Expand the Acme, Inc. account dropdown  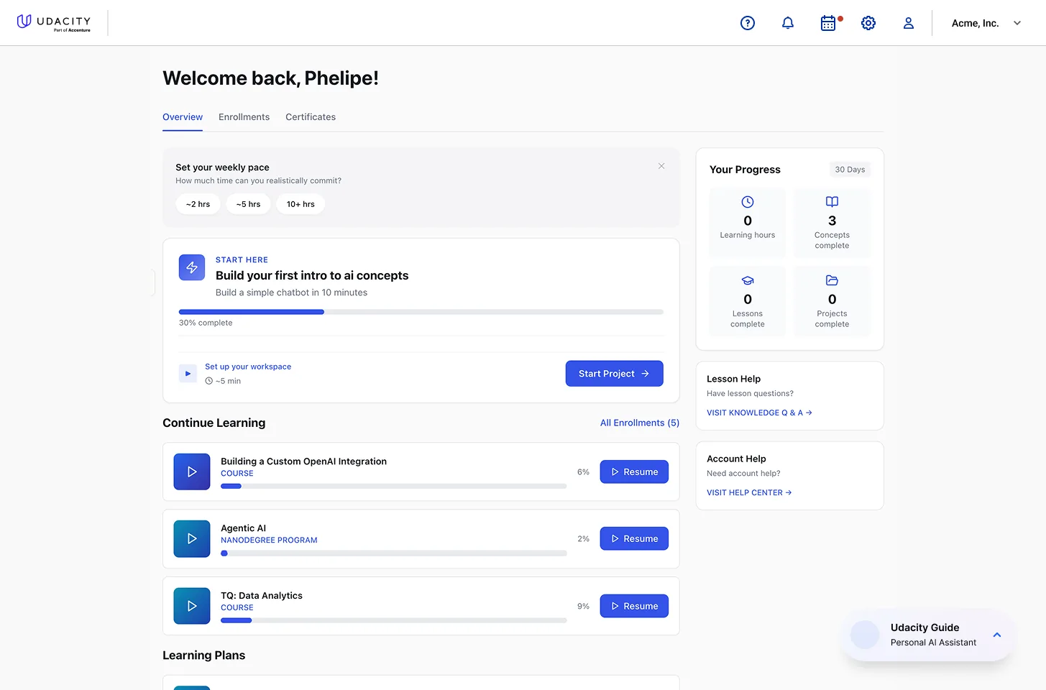(986, 23)
